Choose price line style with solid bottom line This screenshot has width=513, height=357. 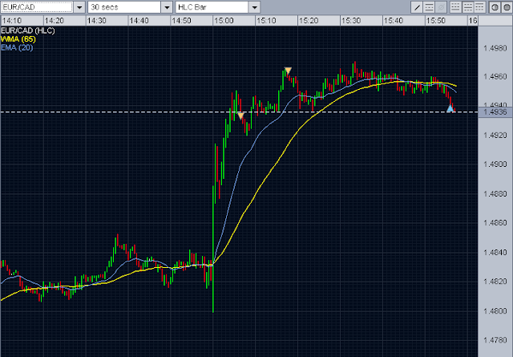(x=455, y=7)
